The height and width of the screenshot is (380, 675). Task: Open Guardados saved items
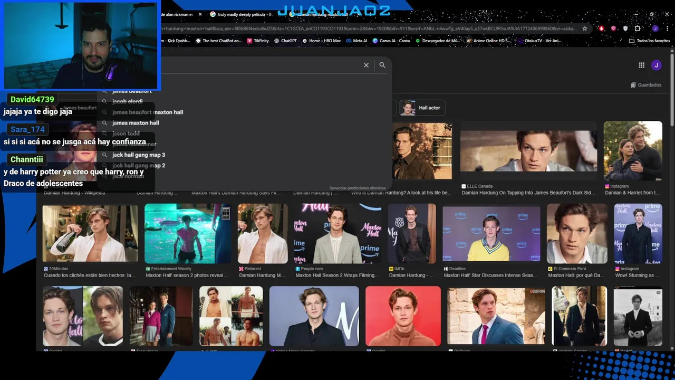pos(646,85)
